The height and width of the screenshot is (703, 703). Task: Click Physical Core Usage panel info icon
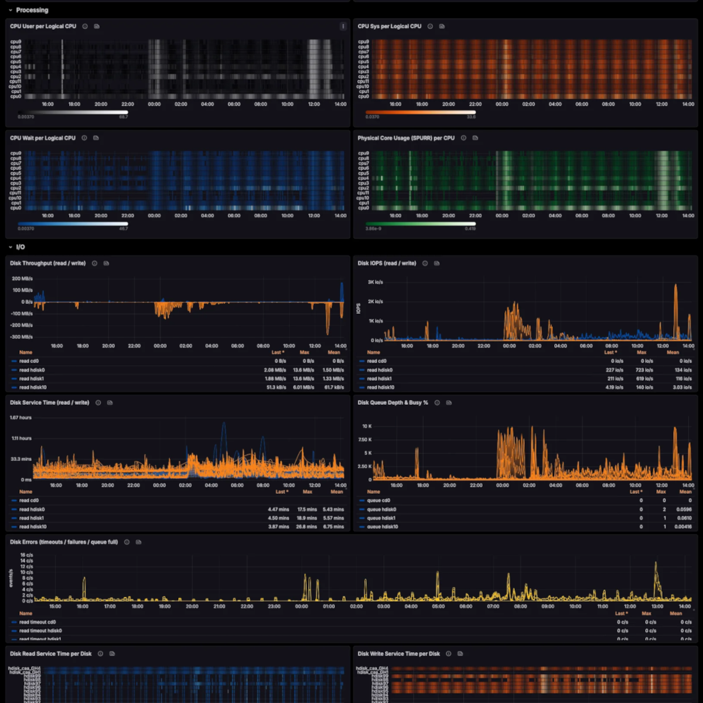click(463, 138)
